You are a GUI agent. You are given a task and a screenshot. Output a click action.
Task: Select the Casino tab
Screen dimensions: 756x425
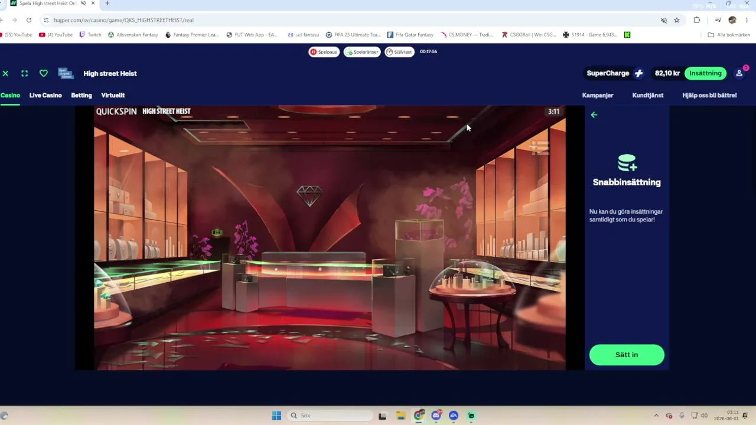pyautogui.click(x=10, y=95)
